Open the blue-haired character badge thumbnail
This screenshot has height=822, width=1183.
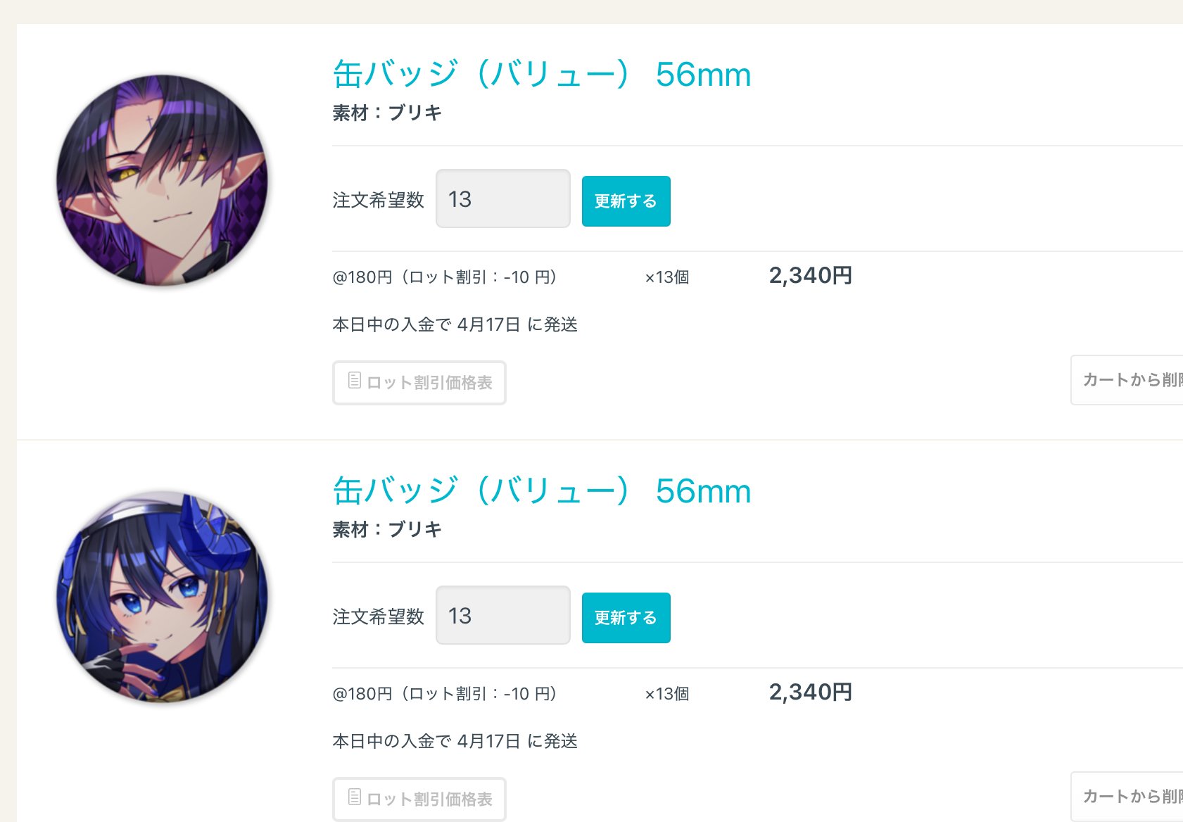(162, 597)
